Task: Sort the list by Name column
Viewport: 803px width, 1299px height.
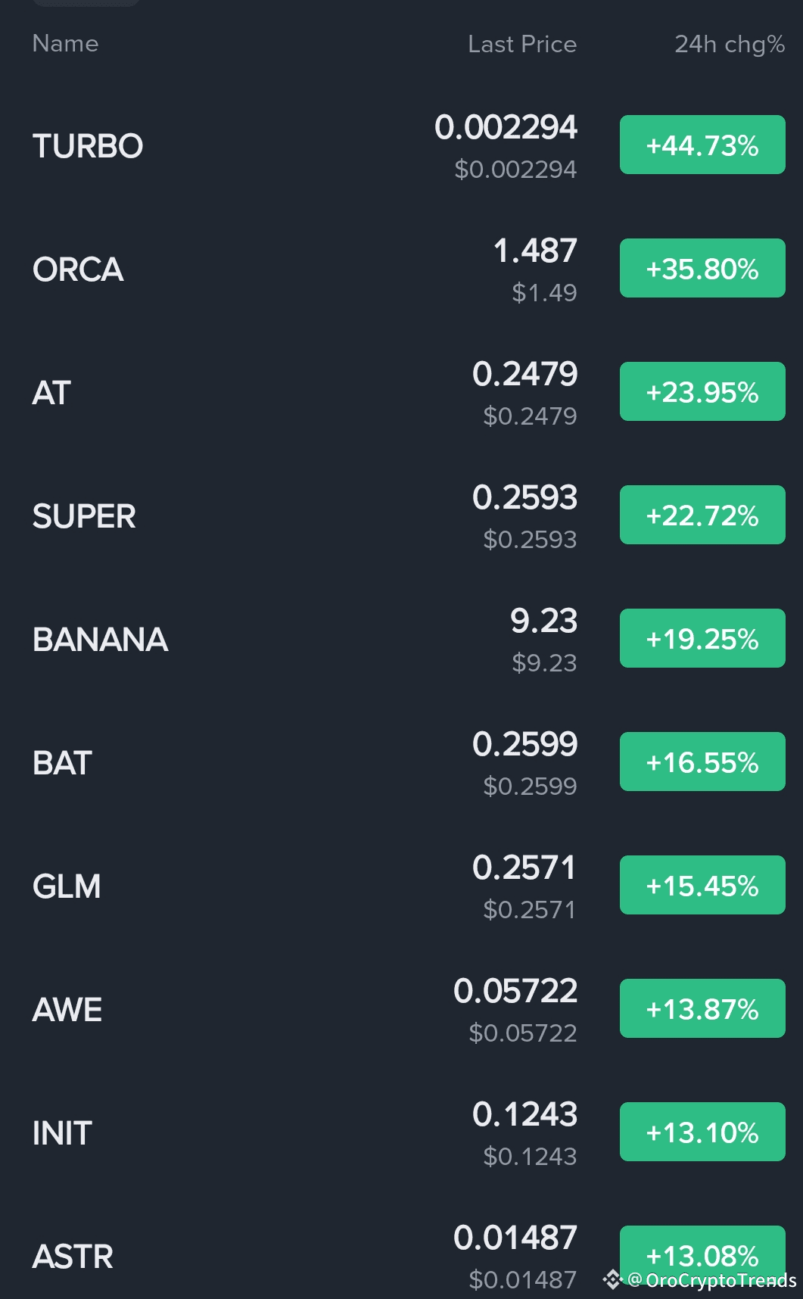Action: tap(65, 44)
